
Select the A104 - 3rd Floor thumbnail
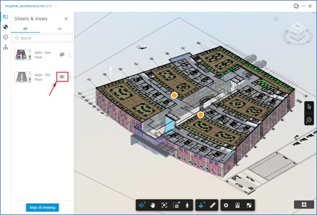click(x=23, y=77)
